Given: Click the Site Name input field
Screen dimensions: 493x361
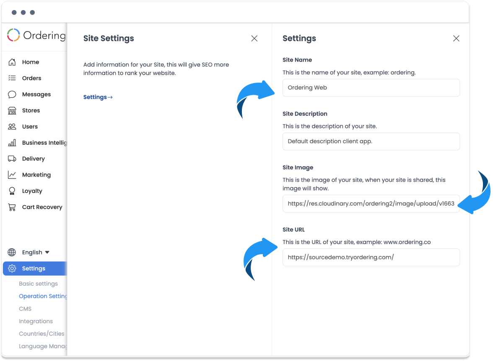Looking at the screenshot, I should click(x=371, y=88).
